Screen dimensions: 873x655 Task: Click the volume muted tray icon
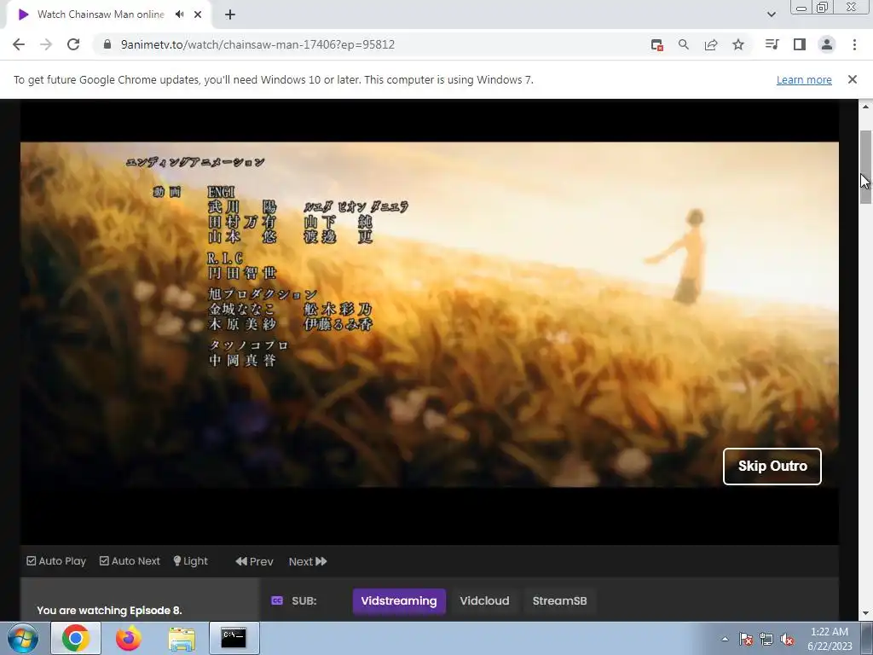point(787,639)
